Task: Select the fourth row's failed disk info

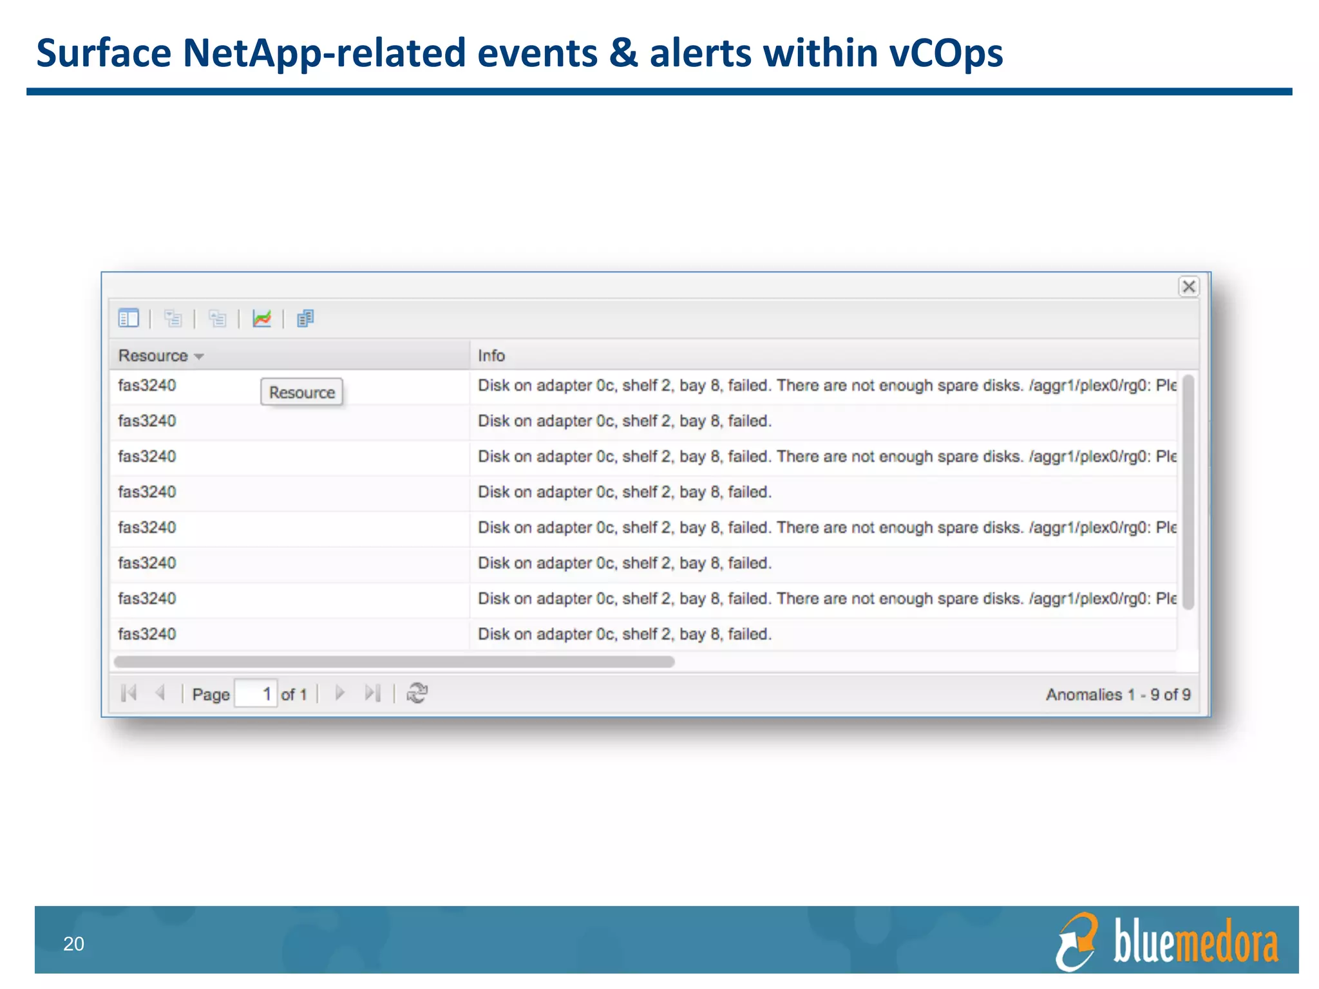Action: click(625, 492)
